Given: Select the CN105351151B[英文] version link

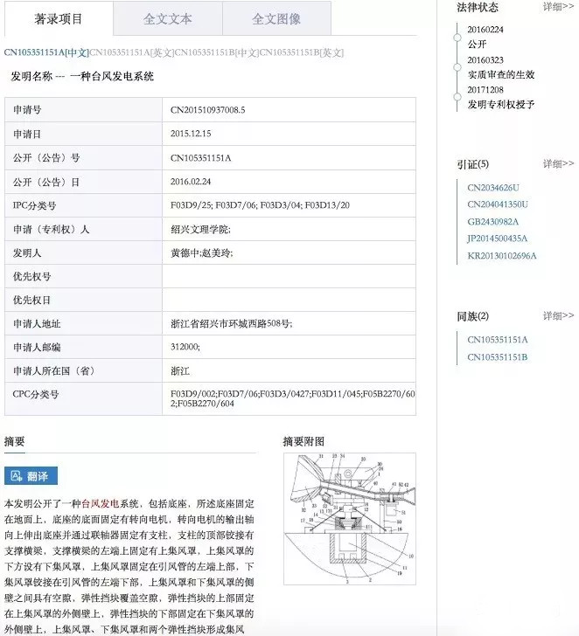Looking at the screenshot, I should click(x=301, y=52).
